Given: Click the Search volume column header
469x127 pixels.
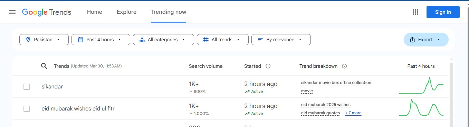Looking at the screenshot, I should click(x=206, y=66).
